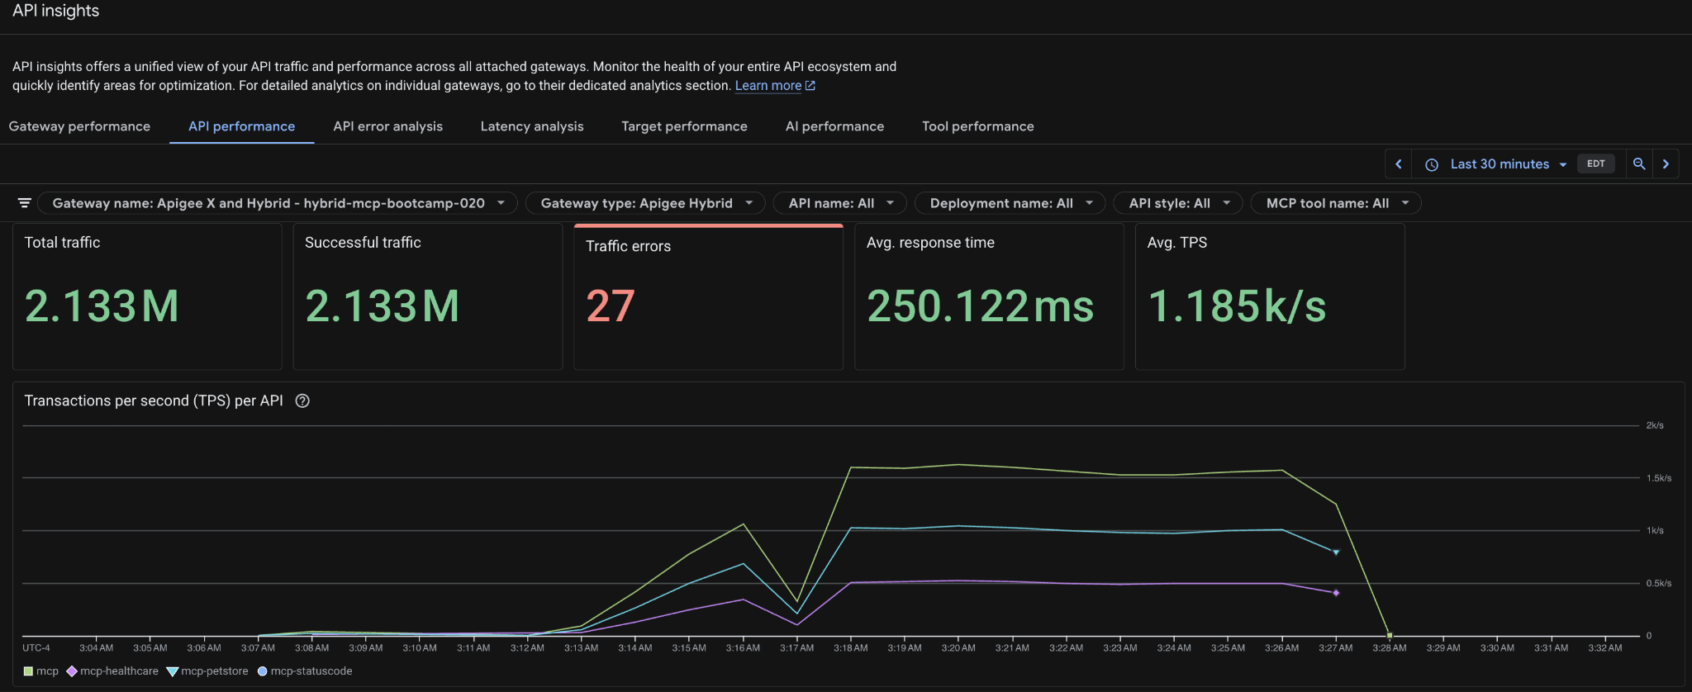Image resolution: width=1692 pixels, height=692 pixels.
Task: Click the clock icon in time selector
Action: click(x=1432, y=164)
